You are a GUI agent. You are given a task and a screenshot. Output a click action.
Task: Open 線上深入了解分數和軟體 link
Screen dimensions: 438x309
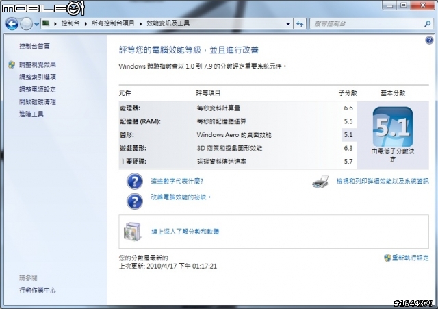[x=185, y=232]
